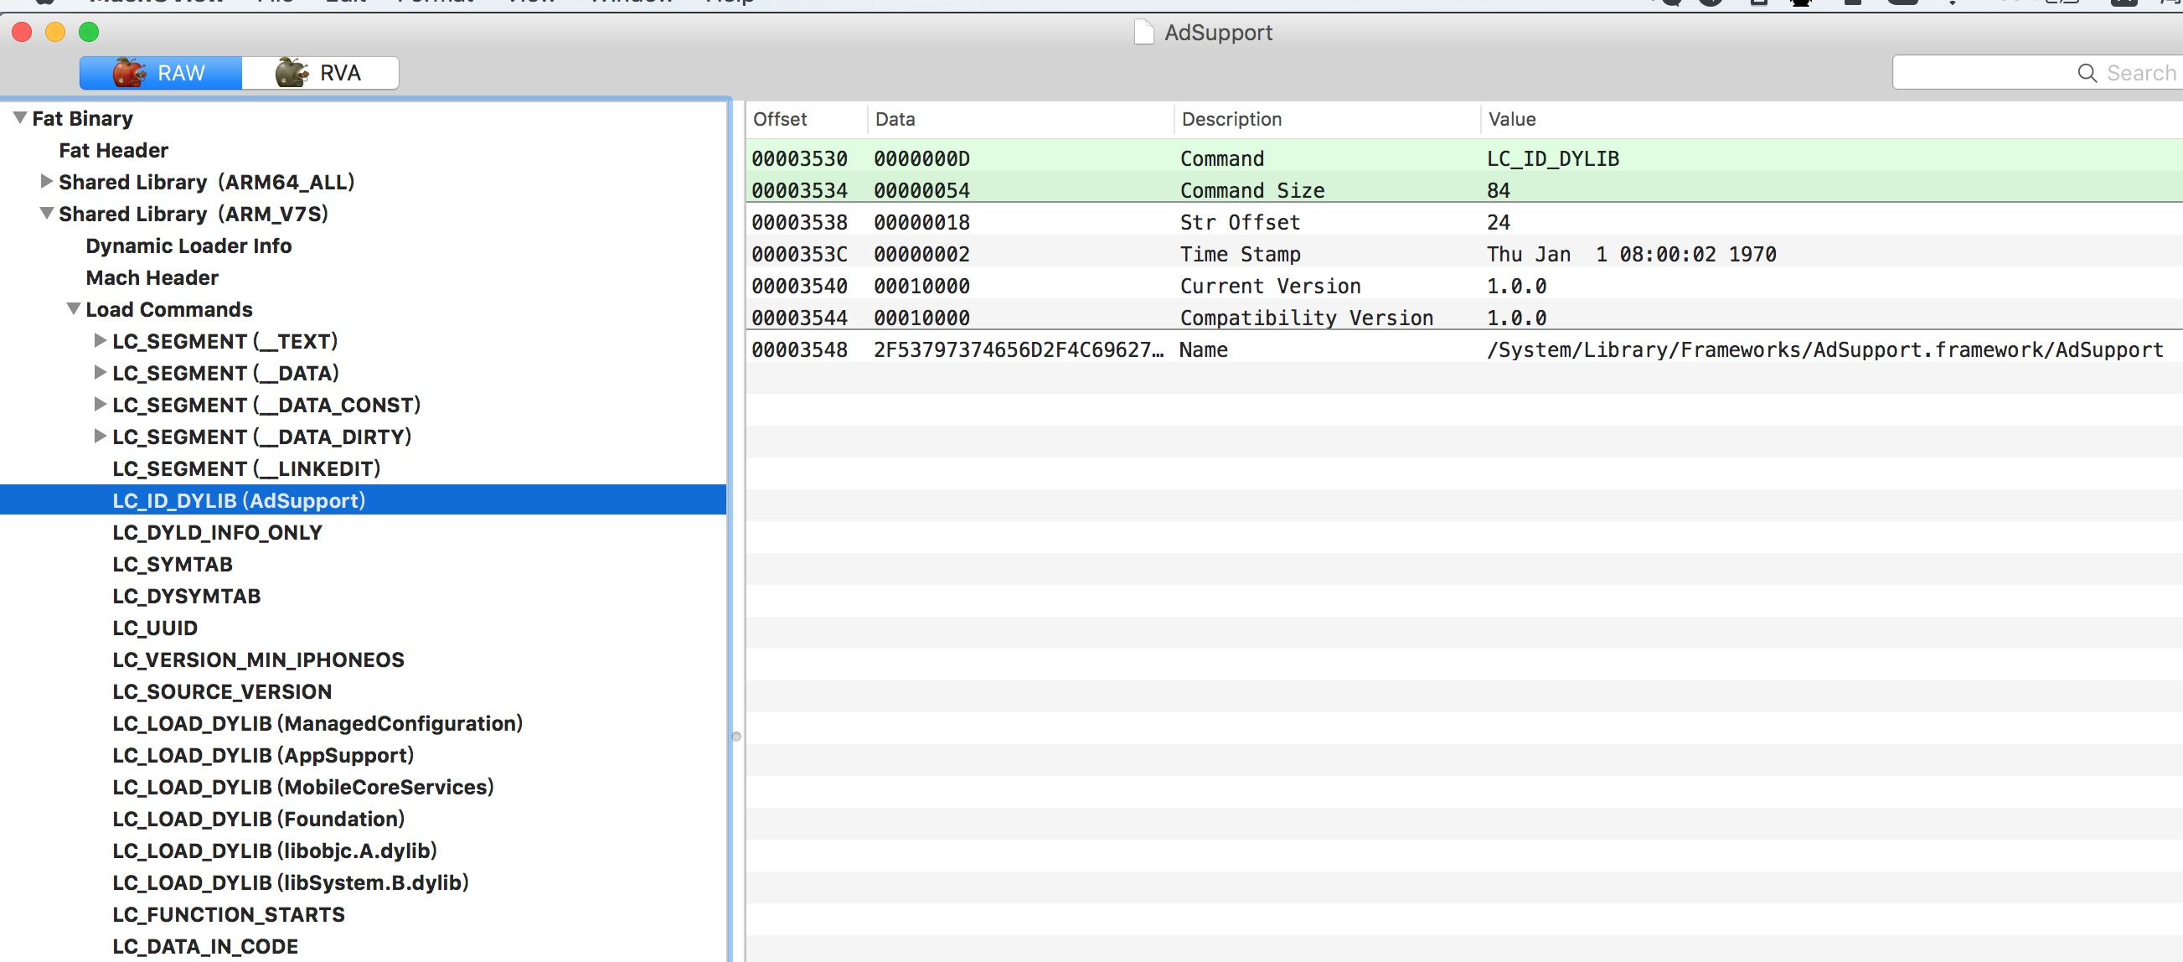Select LC_LOAD_DYLIB (Foundation) entry
The image size is (2183, 962).
(259, 819)
